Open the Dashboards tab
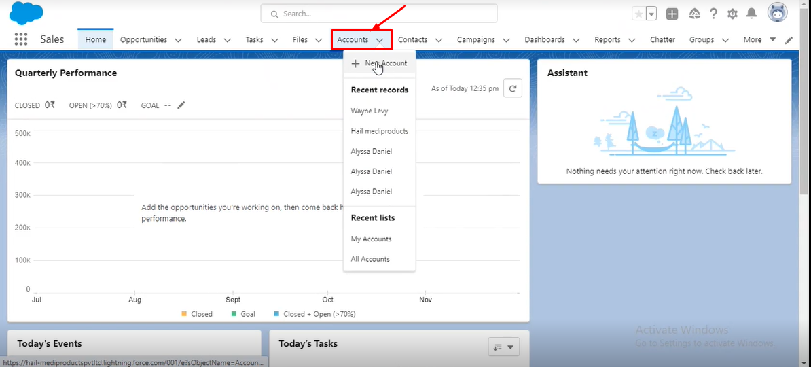The width and height of the screenshot is (811, 367). pos(545,39)
